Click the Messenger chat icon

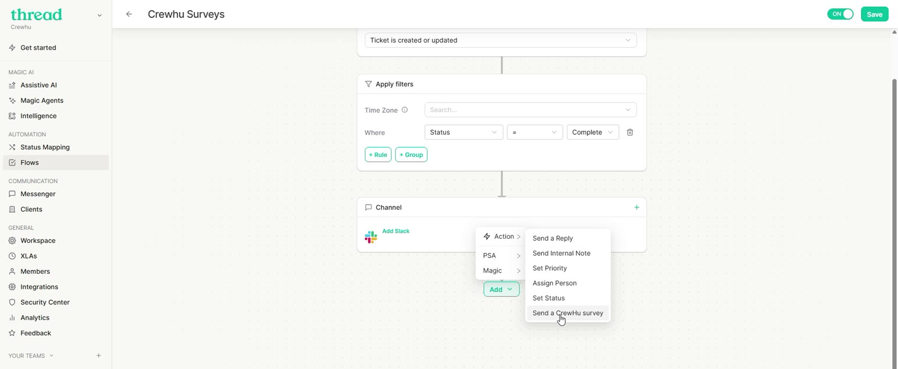[x=12, y=194]
